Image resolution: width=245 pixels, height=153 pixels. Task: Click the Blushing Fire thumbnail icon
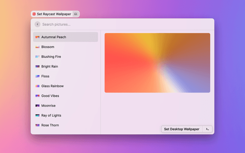(38, 57)
